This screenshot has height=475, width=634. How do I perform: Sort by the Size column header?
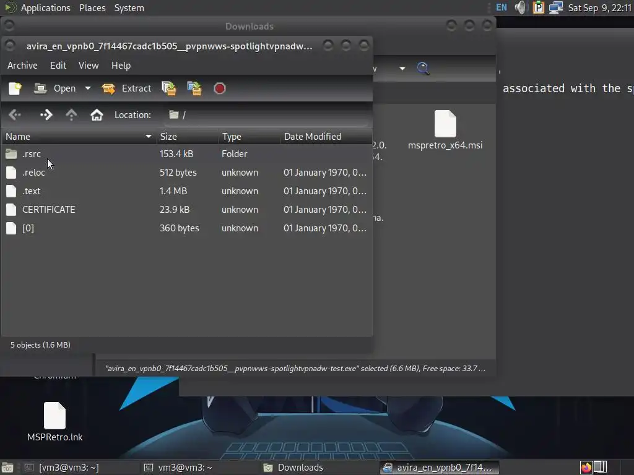(188, 137)
